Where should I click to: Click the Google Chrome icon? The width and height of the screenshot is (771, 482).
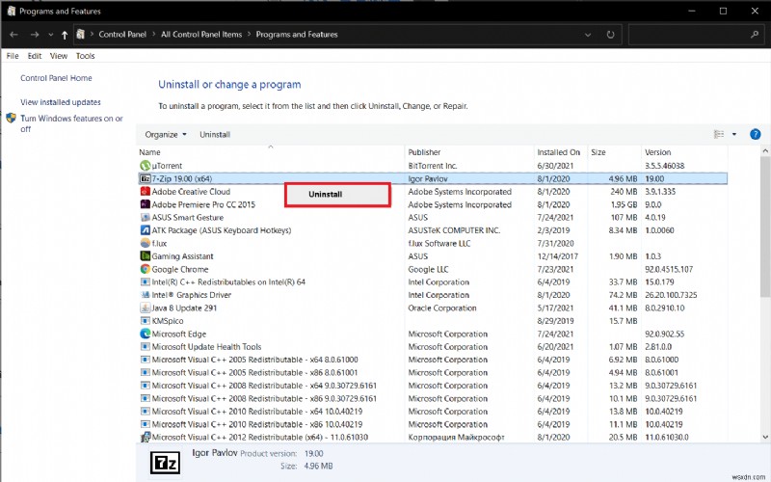tap(146, 269)
